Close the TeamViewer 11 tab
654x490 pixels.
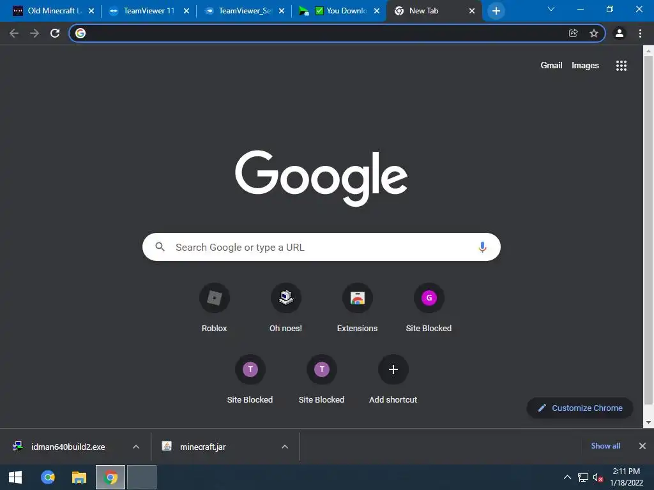pyautogui.click(x=186, y=11)
